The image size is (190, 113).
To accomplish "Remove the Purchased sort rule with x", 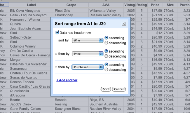I will (56, 67).
